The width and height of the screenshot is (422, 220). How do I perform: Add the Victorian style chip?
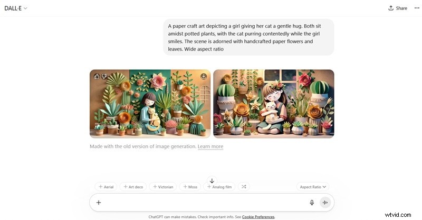[x=163, y=187]
